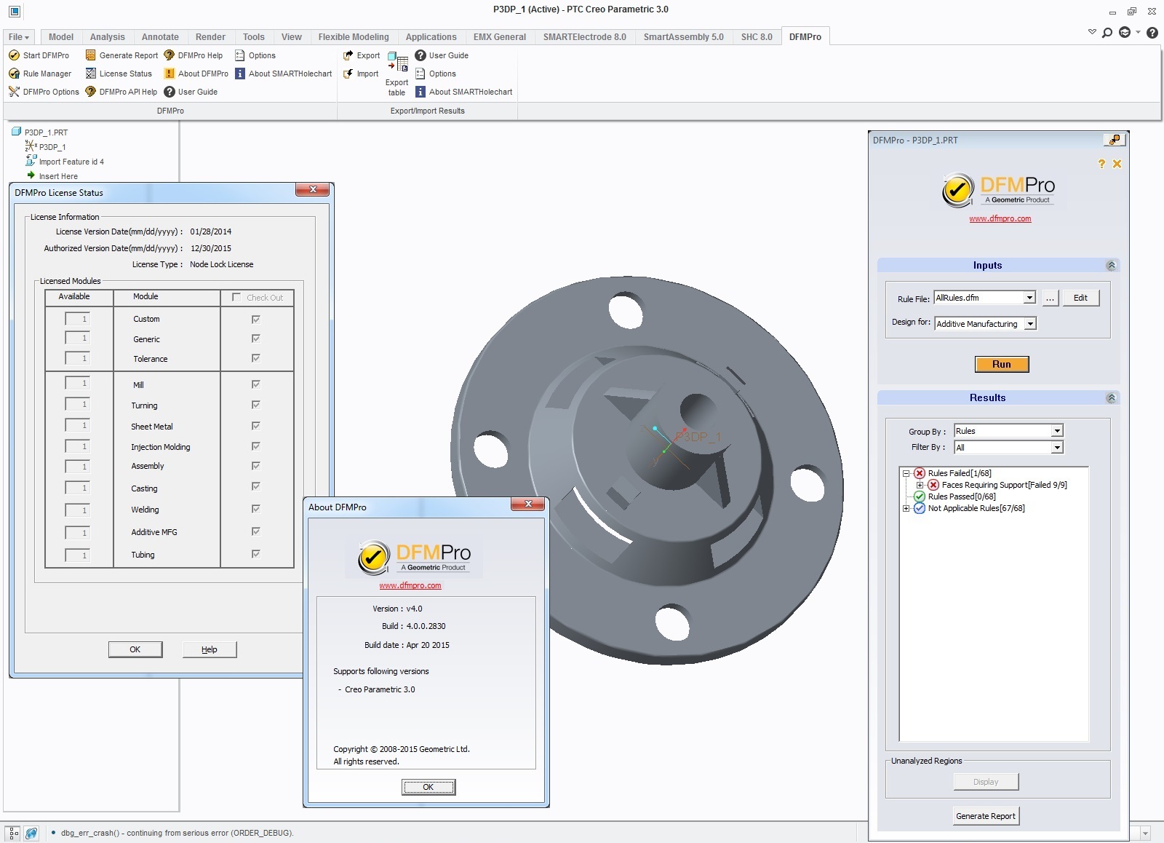Open License Status from the ribbon

(119, 74)
